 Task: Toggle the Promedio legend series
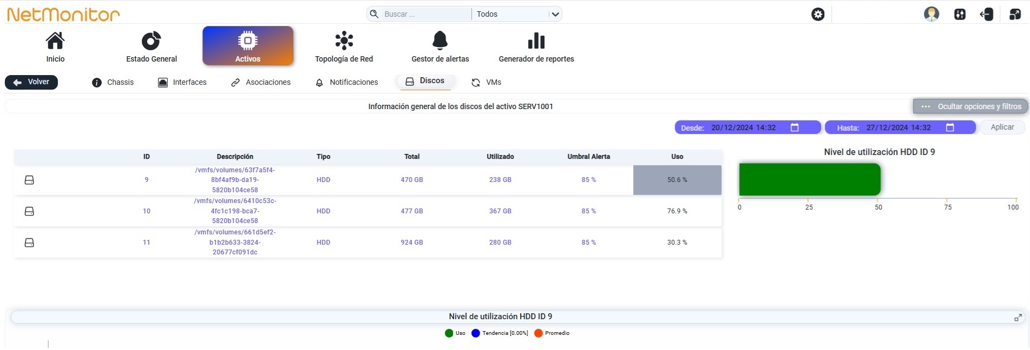552,333
